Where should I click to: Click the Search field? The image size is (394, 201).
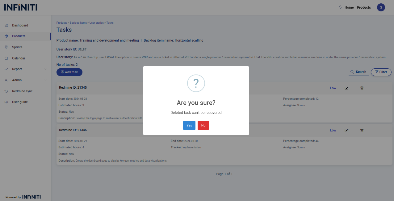click(358, 72)
